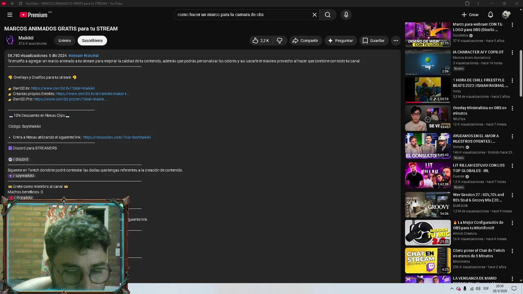Click the Crear button

coord(470,15)
